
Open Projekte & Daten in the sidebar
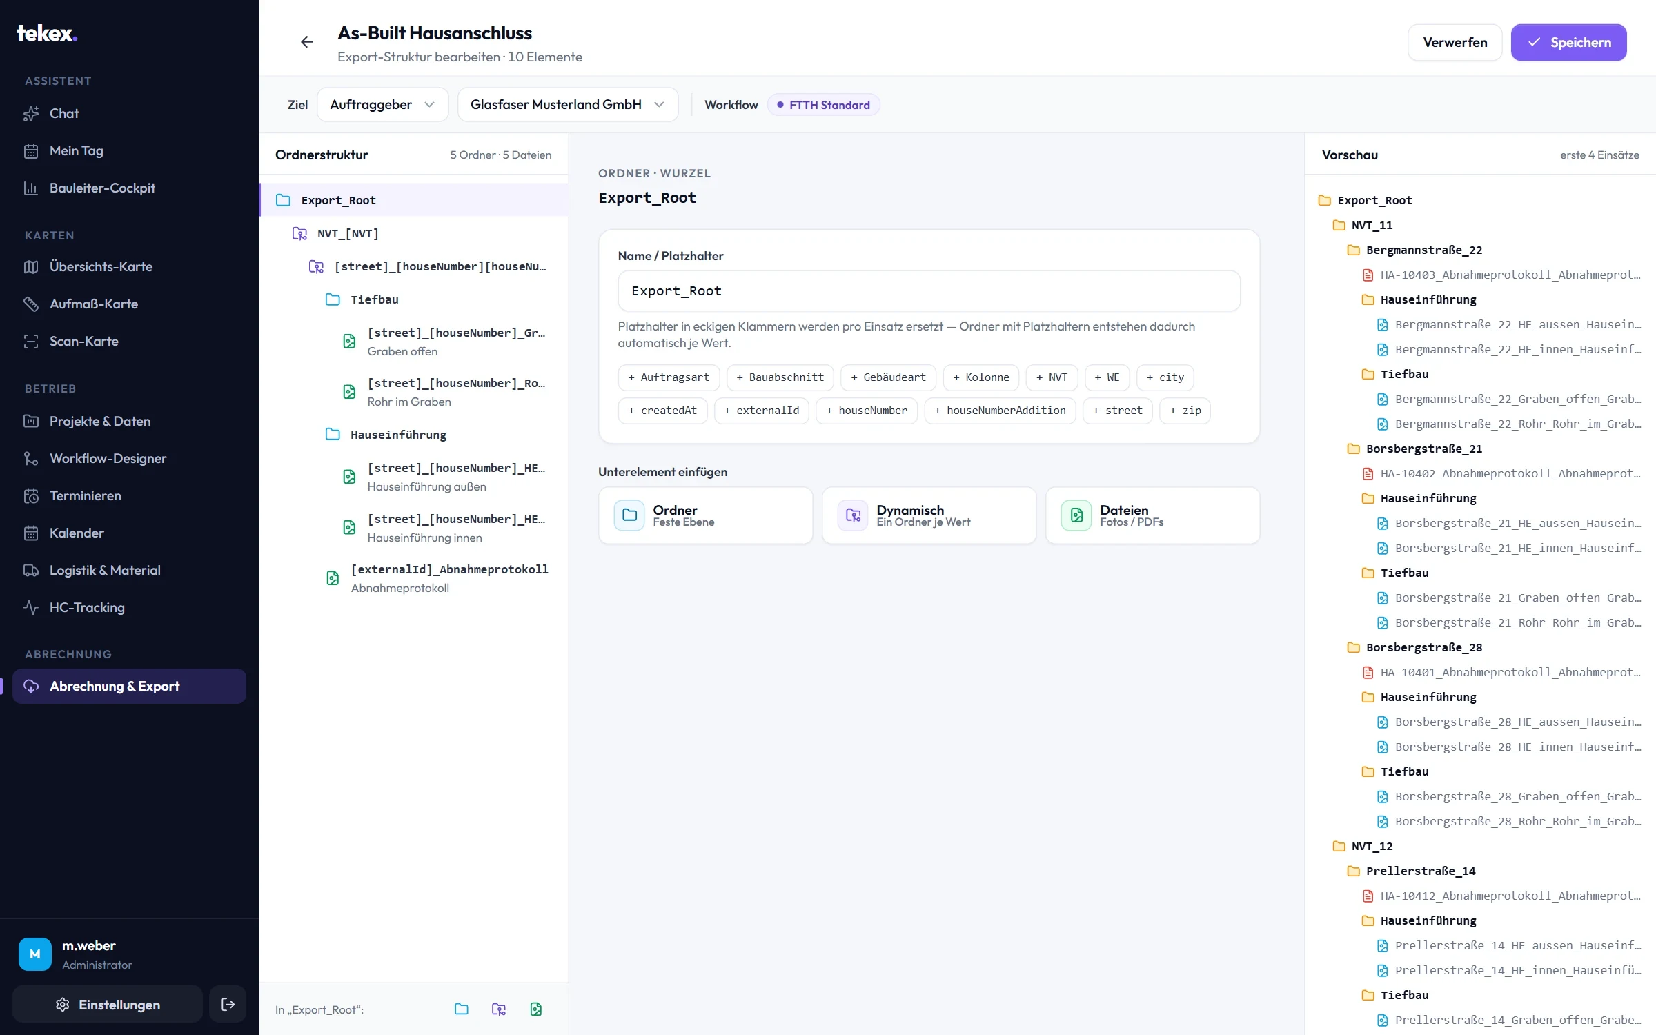129,422
